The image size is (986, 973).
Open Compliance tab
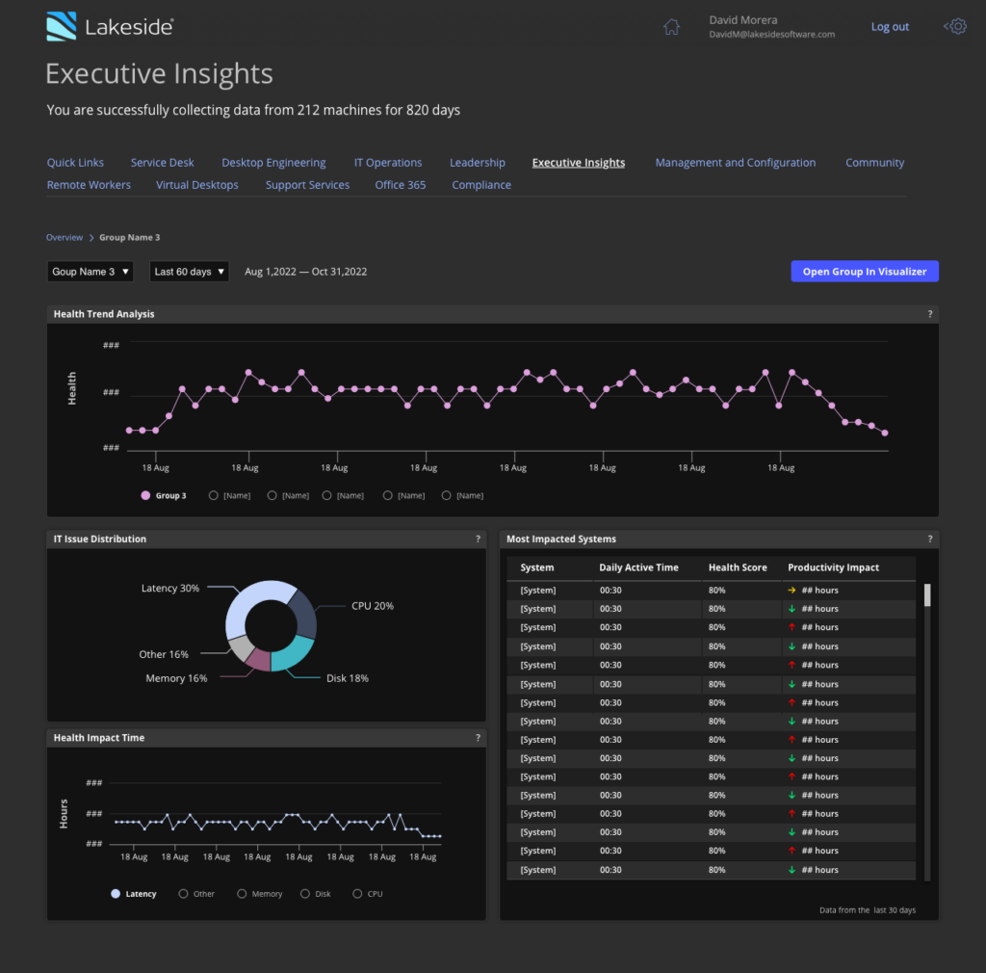[x=481, y=185]
